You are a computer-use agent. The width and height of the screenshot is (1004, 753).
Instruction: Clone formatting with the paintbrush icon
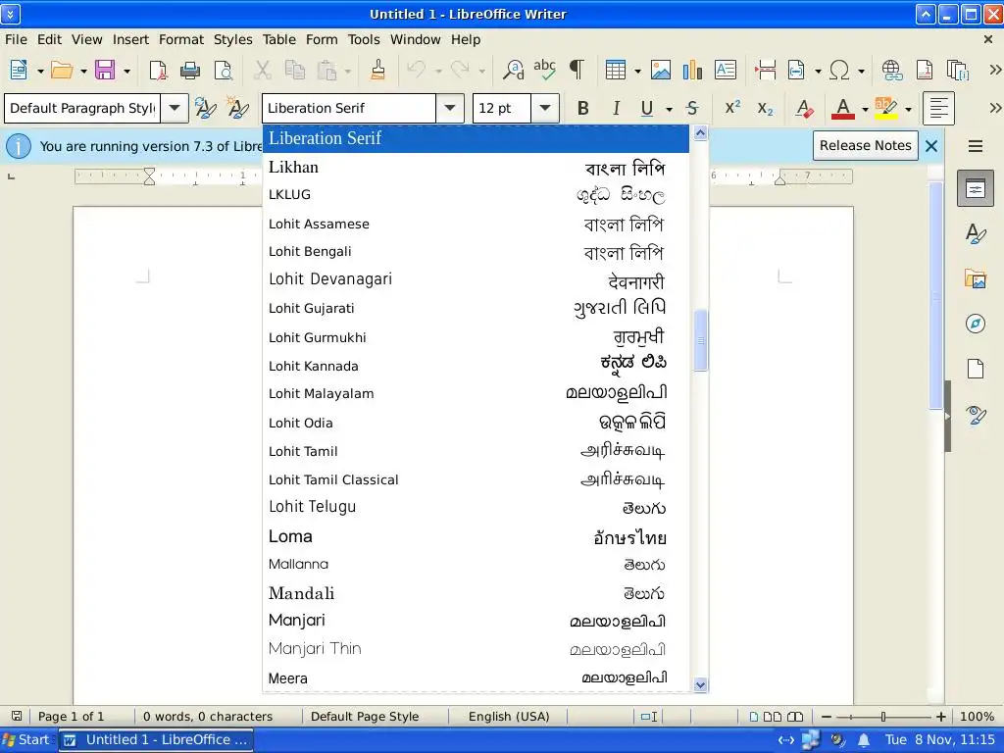[377, 70]
